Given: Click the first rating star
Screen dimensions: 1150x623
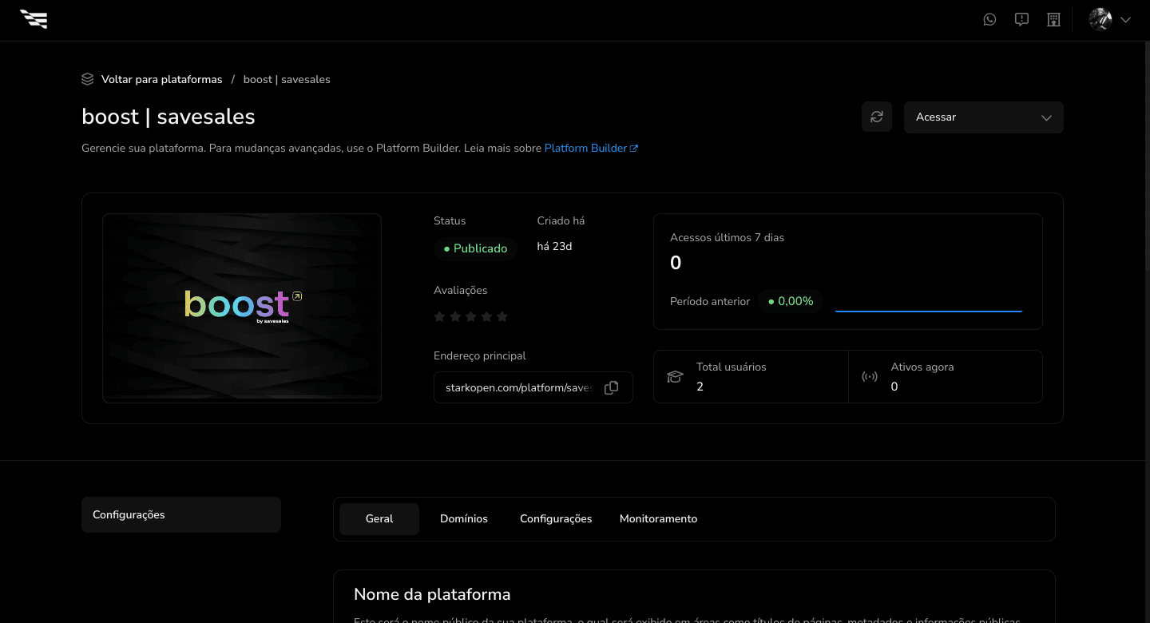Looking at the screenshot, I should tap(439, 317).
